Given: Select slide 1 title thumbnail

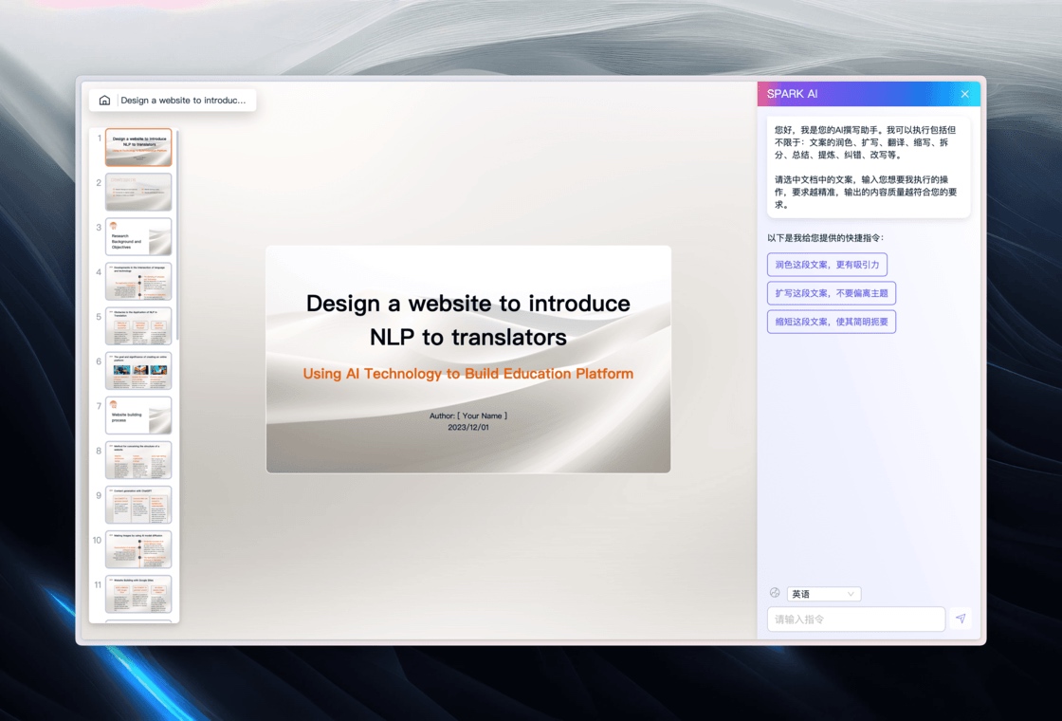Looking at the screenshot, I should 138,147.
